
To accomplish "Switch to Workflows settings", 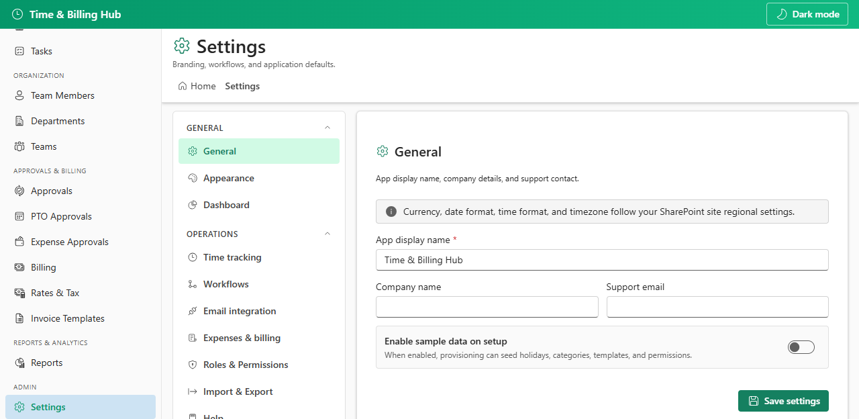I will [259, 284].
